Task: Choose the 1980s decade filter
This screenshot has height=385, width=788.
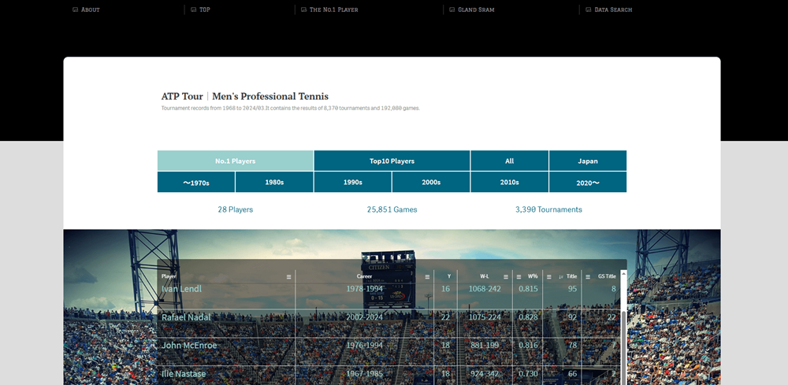Action: 273,182
